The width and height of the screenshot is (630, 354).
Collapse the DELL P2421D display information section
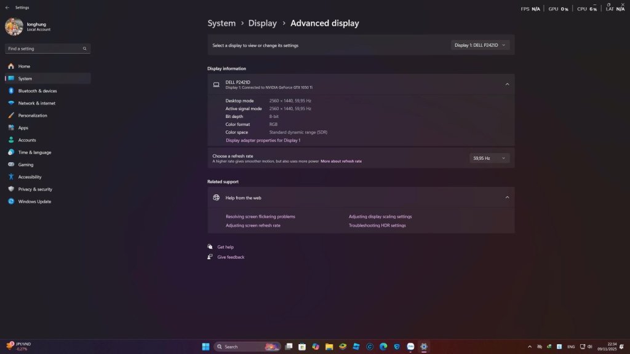(507, 84)
